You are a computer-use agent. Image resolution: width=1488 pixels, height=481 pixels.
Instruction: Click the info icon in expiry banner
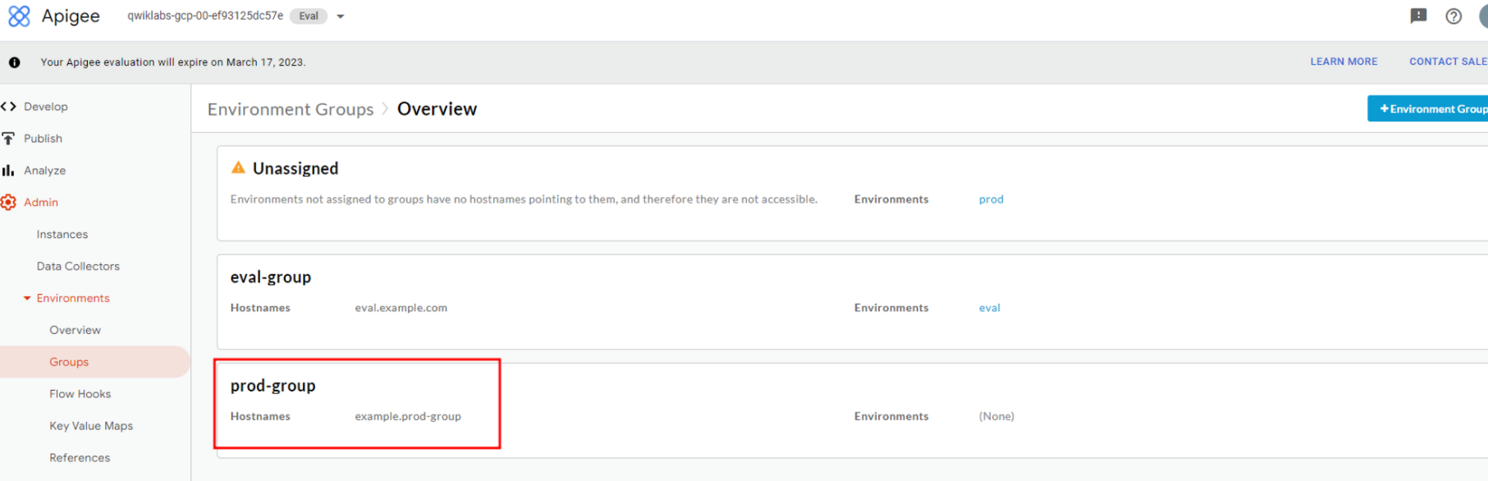coord(15,62)
